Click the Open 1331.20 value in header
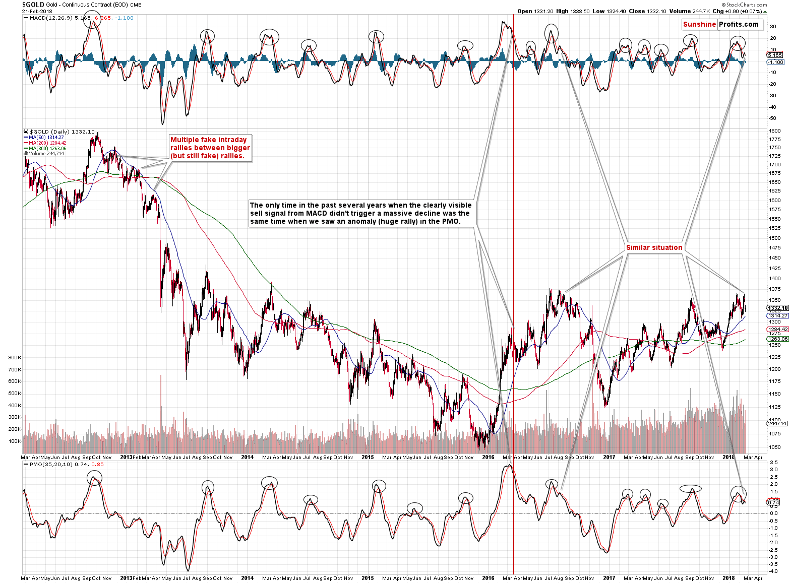 click(535, 11)
